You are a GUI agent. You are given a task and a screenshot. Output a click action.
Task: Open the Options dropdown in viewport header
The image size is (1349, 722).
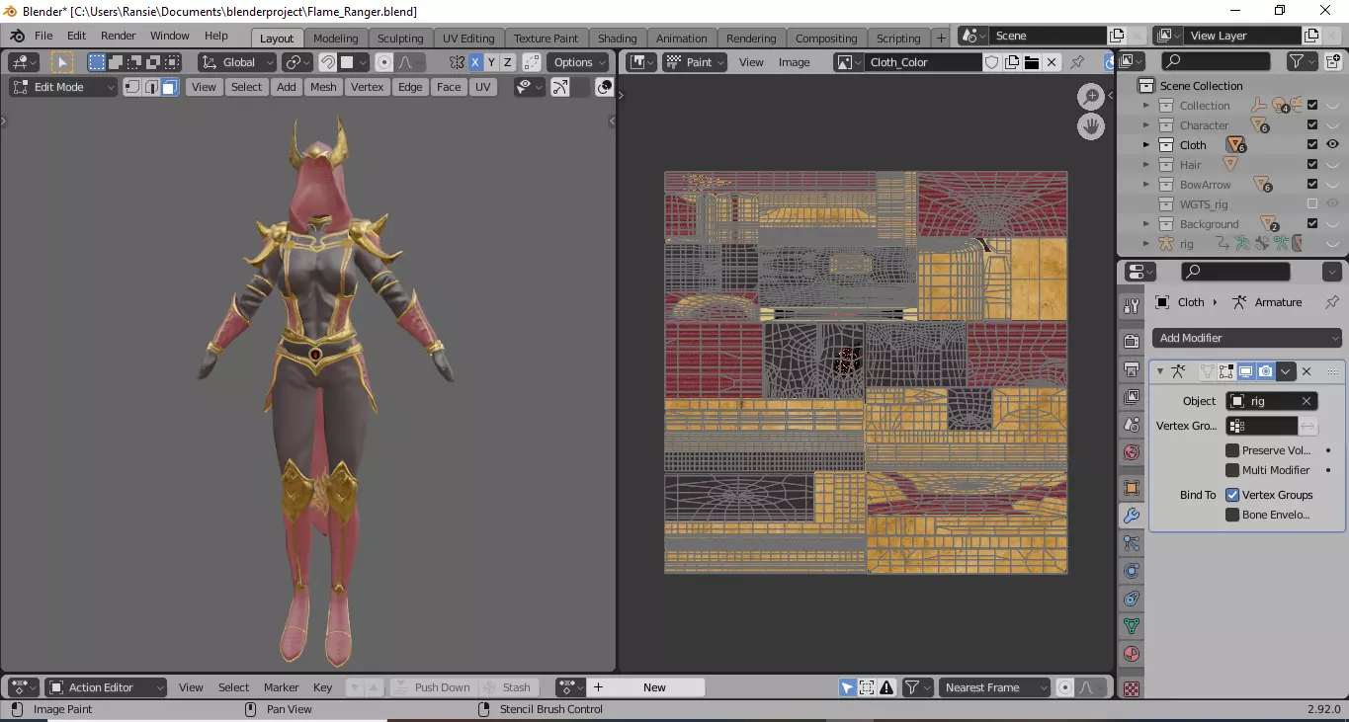pos(579,62)
